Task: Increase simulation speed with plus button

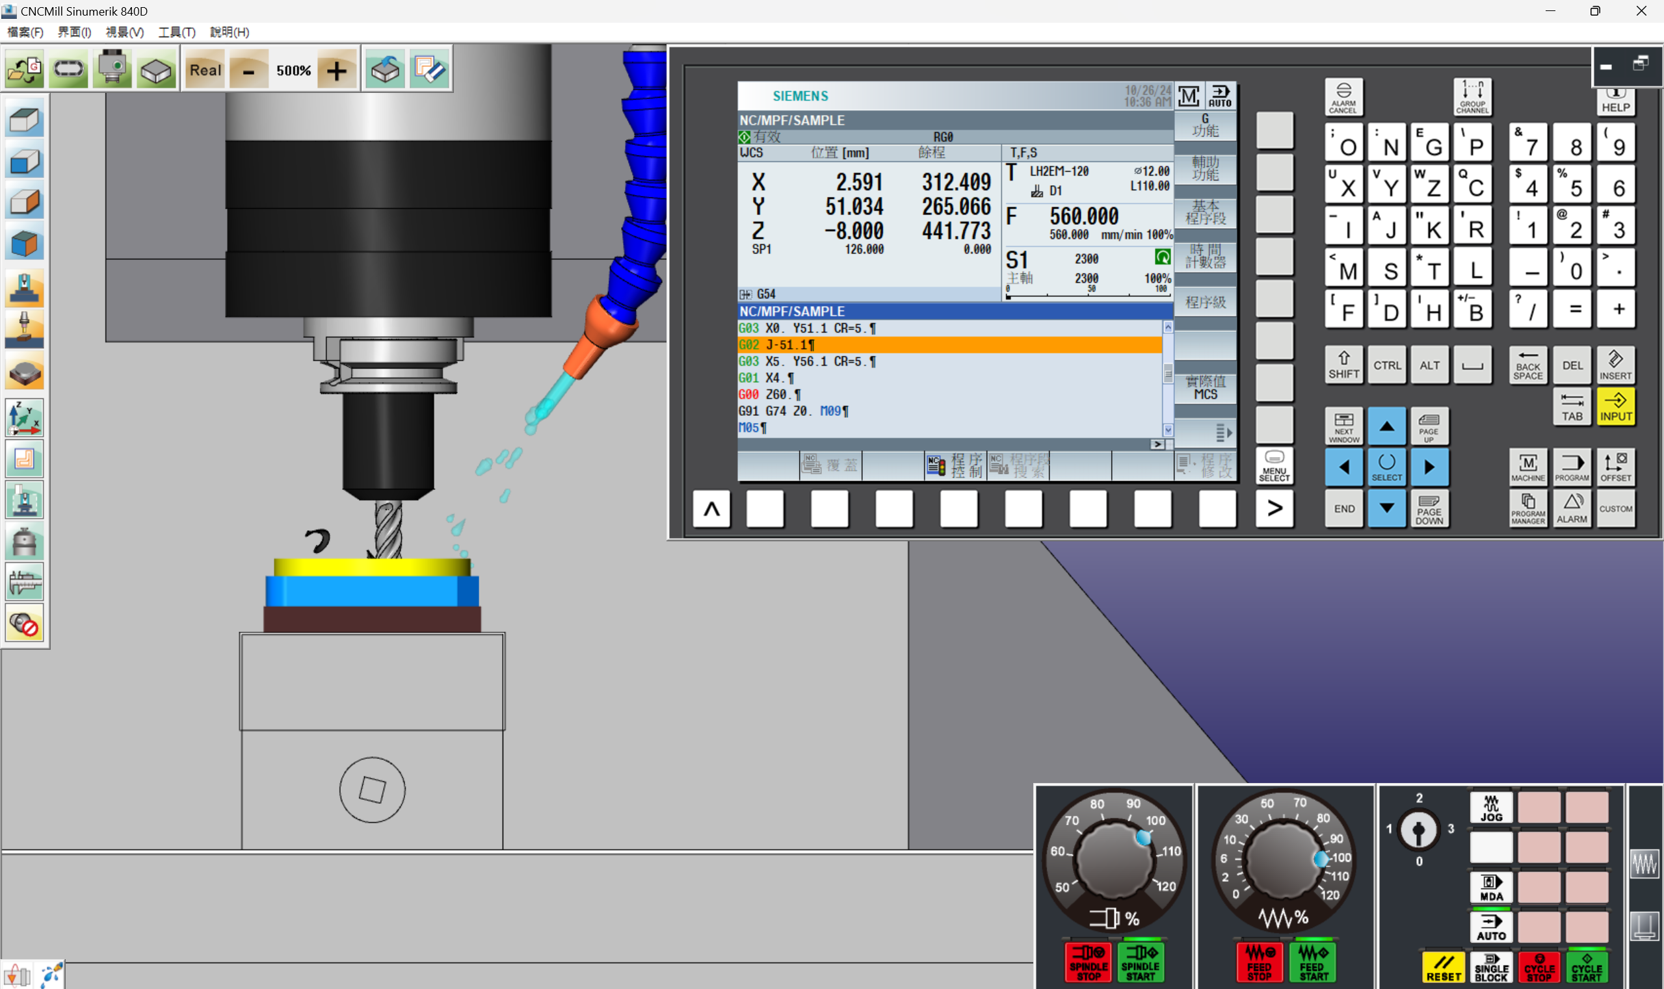Action: (337, 70)
